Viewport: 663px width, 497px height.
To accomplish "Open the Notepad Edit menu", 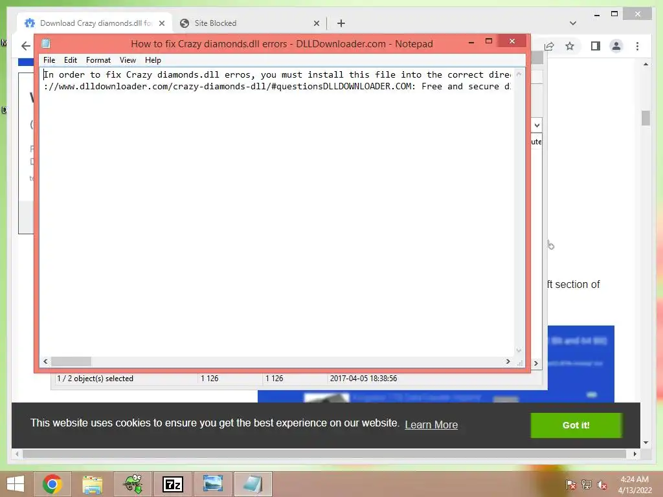I will 70,60.
